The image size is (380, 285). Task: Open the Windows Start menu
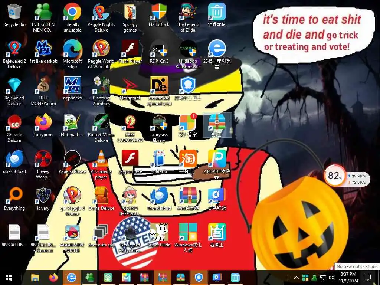click(x=9, y=278)
